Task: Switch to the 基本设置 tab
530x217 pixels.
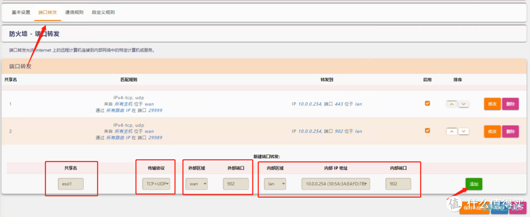Action: tap(21, 12)
